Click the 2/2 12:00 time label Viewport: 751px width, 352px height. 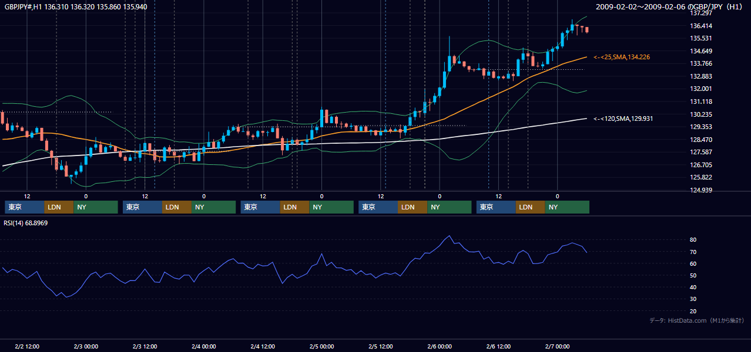pyautogui.click(x=27, y=347)
